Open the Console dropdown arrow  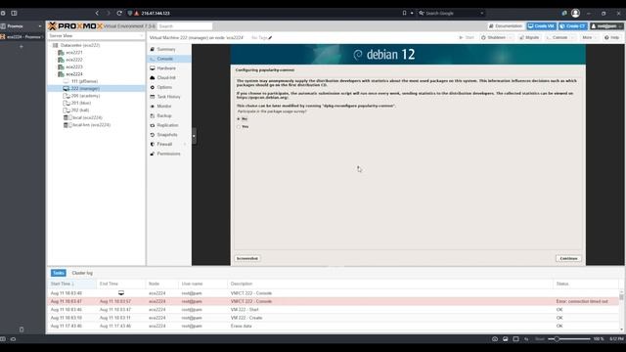click(573, 37)
